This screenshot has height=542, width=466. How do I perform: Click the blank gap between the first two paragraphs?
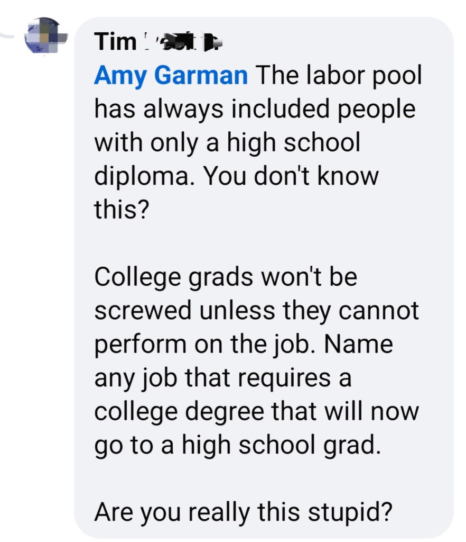pyautogui.click(x=254, y=243)
